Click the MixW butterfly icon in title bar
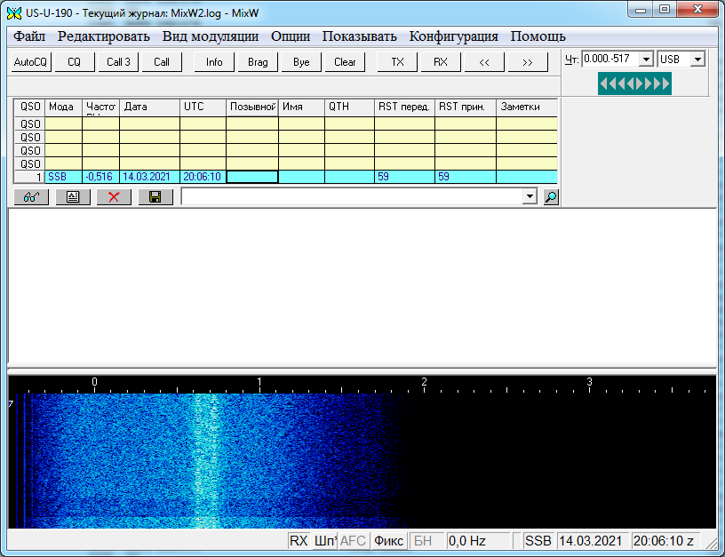This screenshot has height=557, width=725. pyautogui.click(x=14, y=13)
